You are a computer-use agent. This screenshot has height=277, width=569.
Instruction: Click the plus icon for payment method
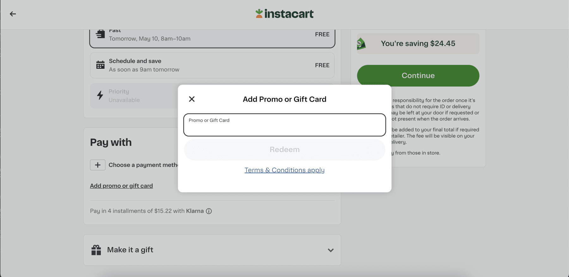(x=98, y=165)
